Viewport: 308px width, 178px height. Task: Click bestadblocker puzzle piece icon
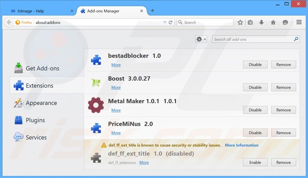(96, 60)
